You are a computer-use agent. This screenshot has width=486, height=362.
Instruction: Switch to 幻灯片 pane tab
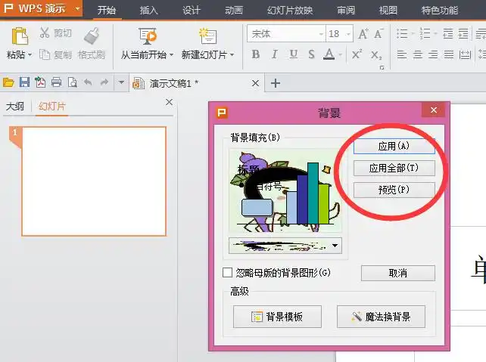pos(51,107)
